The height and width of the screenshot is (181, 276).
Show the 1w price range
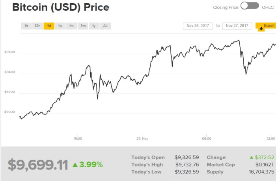[x=60, y=26]
